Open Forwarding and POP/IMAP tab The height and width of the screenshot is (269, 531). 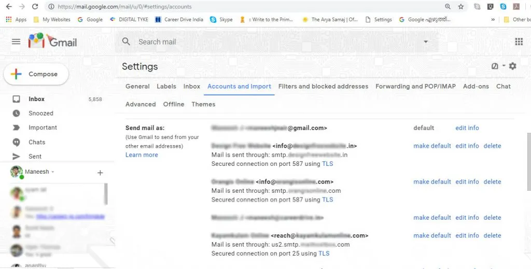(415, 86)
